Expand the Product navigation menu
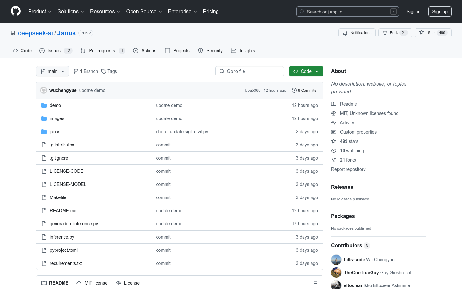The image size is (462, 289). pyautogui.click(x=40, y=12)
